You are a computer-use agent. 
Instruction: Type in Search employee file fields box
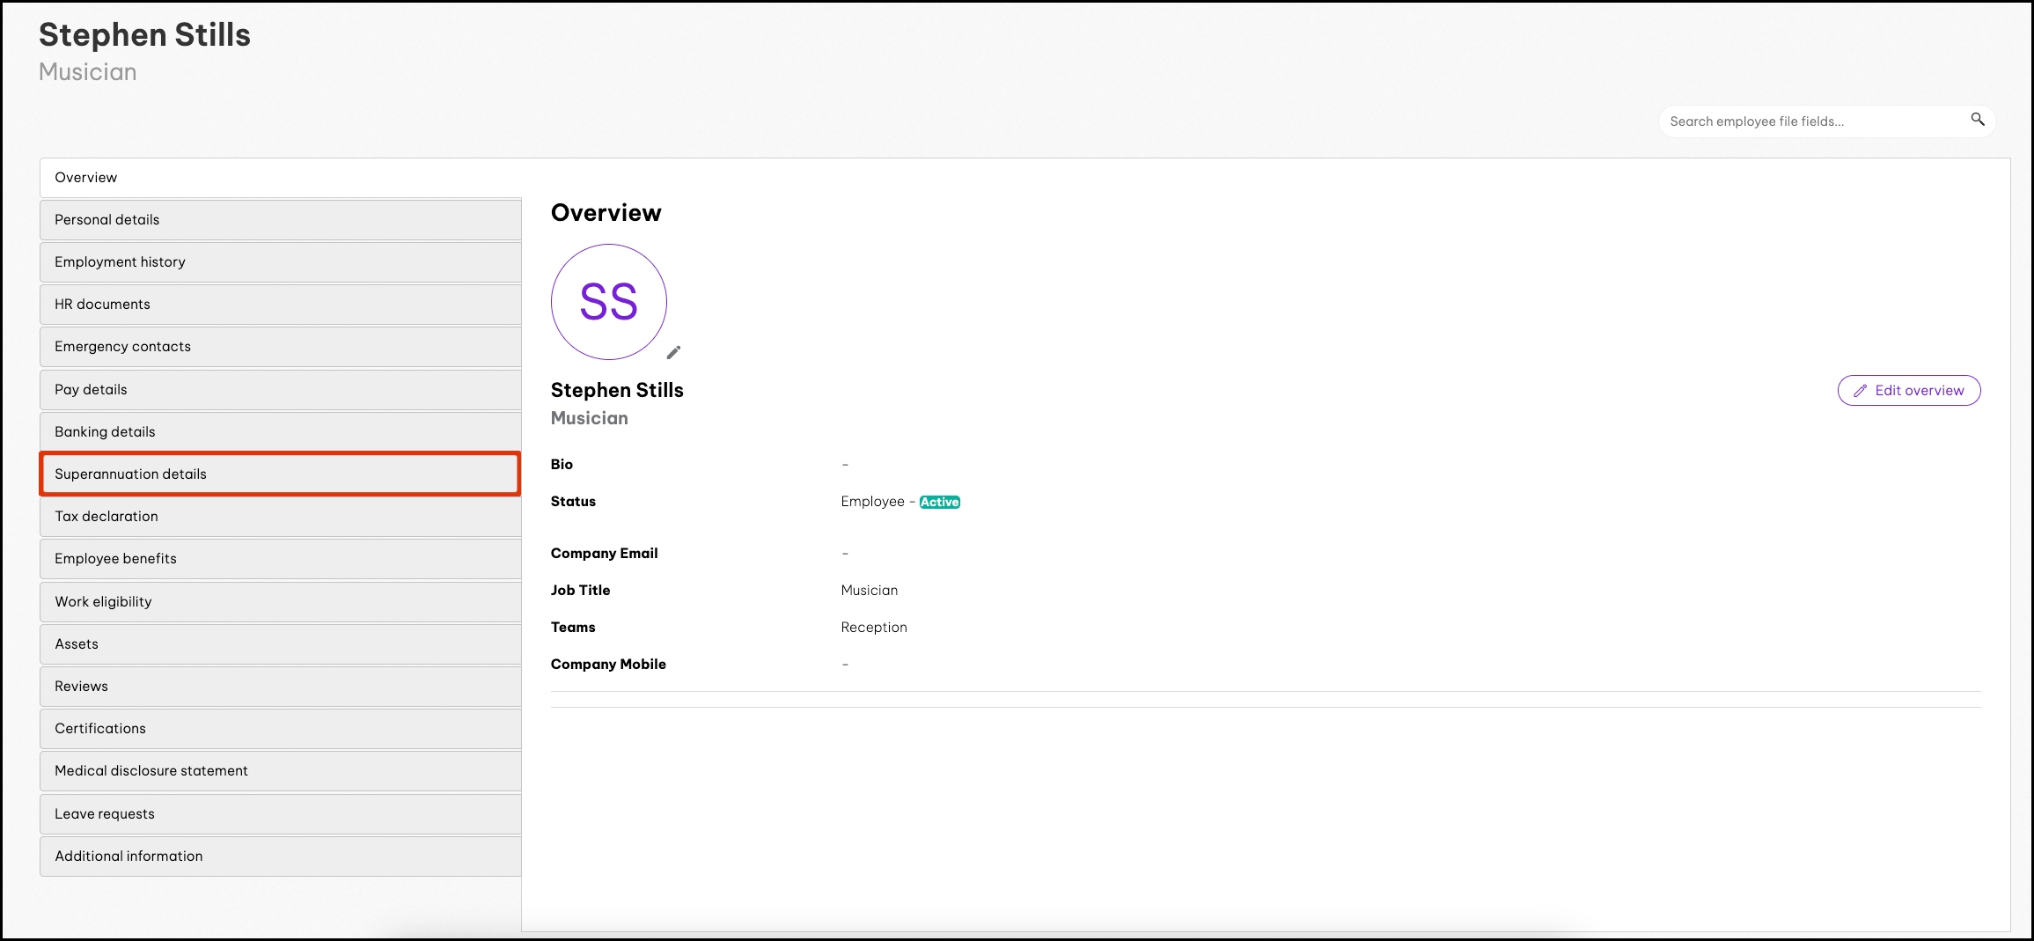point(1813,121)
